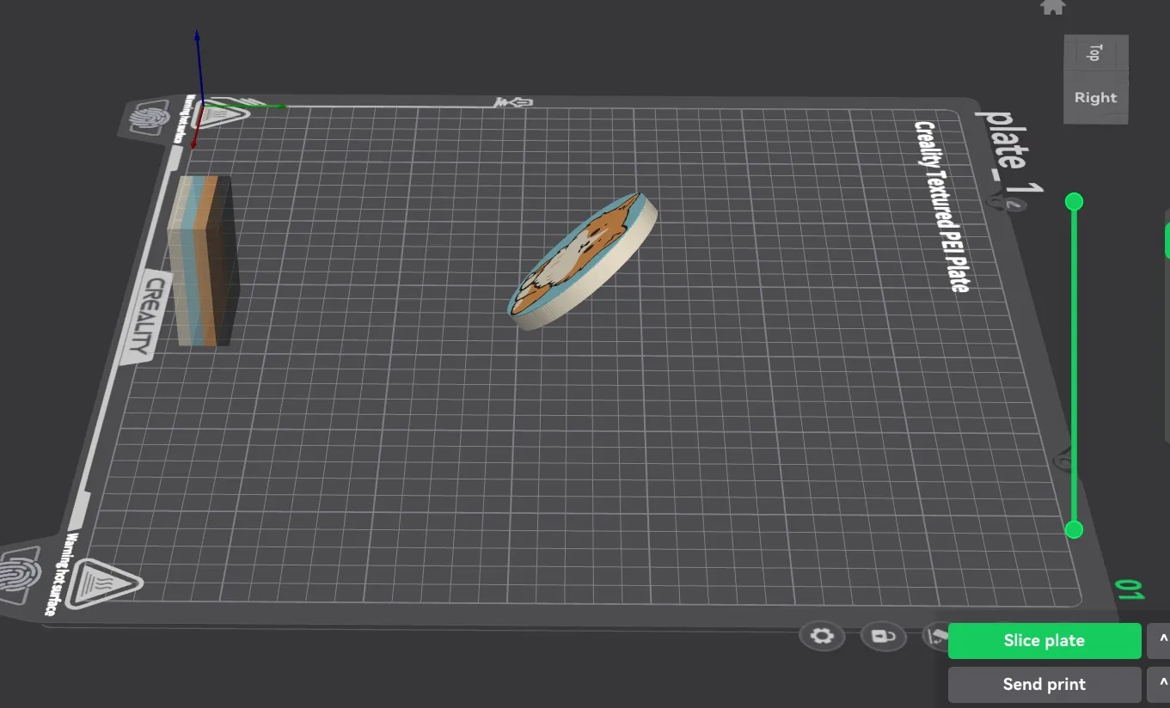Select the striped prime tower block
The image size is (1170, 708).
click(x=205, y=261)
